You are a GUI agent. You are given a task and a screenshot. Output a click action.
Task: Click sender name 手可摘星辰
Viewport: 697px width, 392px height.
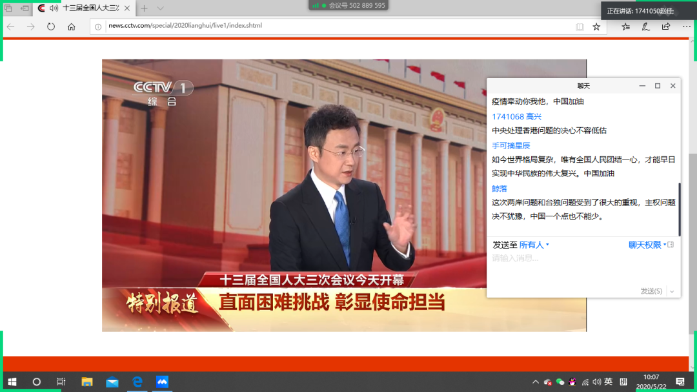point(510,145)
